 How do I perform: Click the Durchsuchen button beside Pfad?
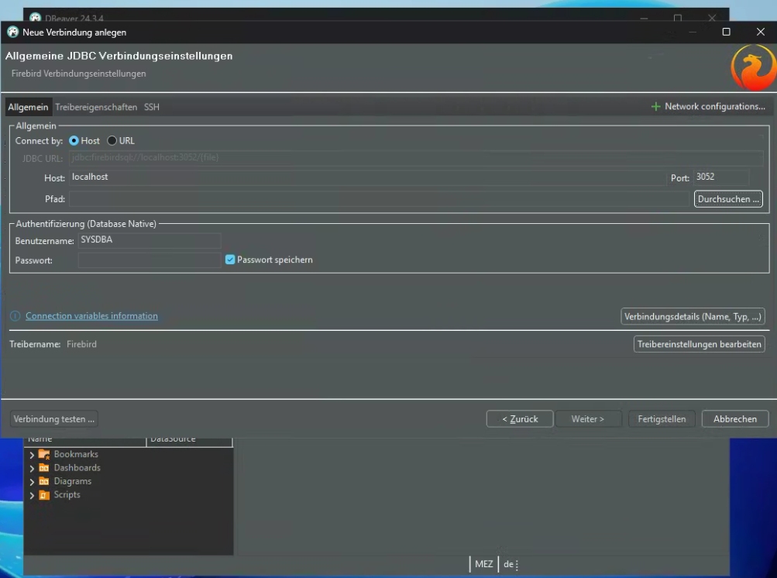point(728,199)
